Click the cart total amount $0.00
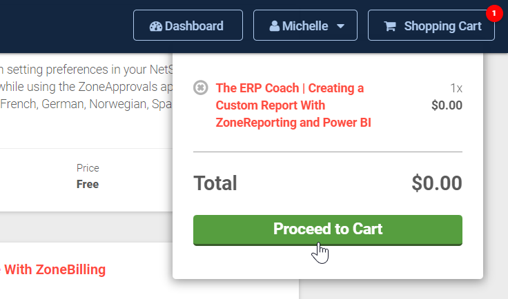 [x=436, y=183]
